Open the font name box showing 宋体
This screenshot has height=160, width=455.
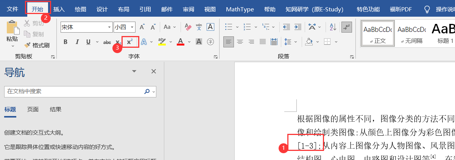point(87,27)
